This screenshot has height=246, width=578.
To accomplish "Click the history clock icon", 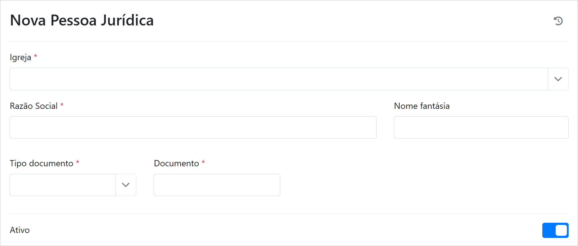I will point(558,21).
